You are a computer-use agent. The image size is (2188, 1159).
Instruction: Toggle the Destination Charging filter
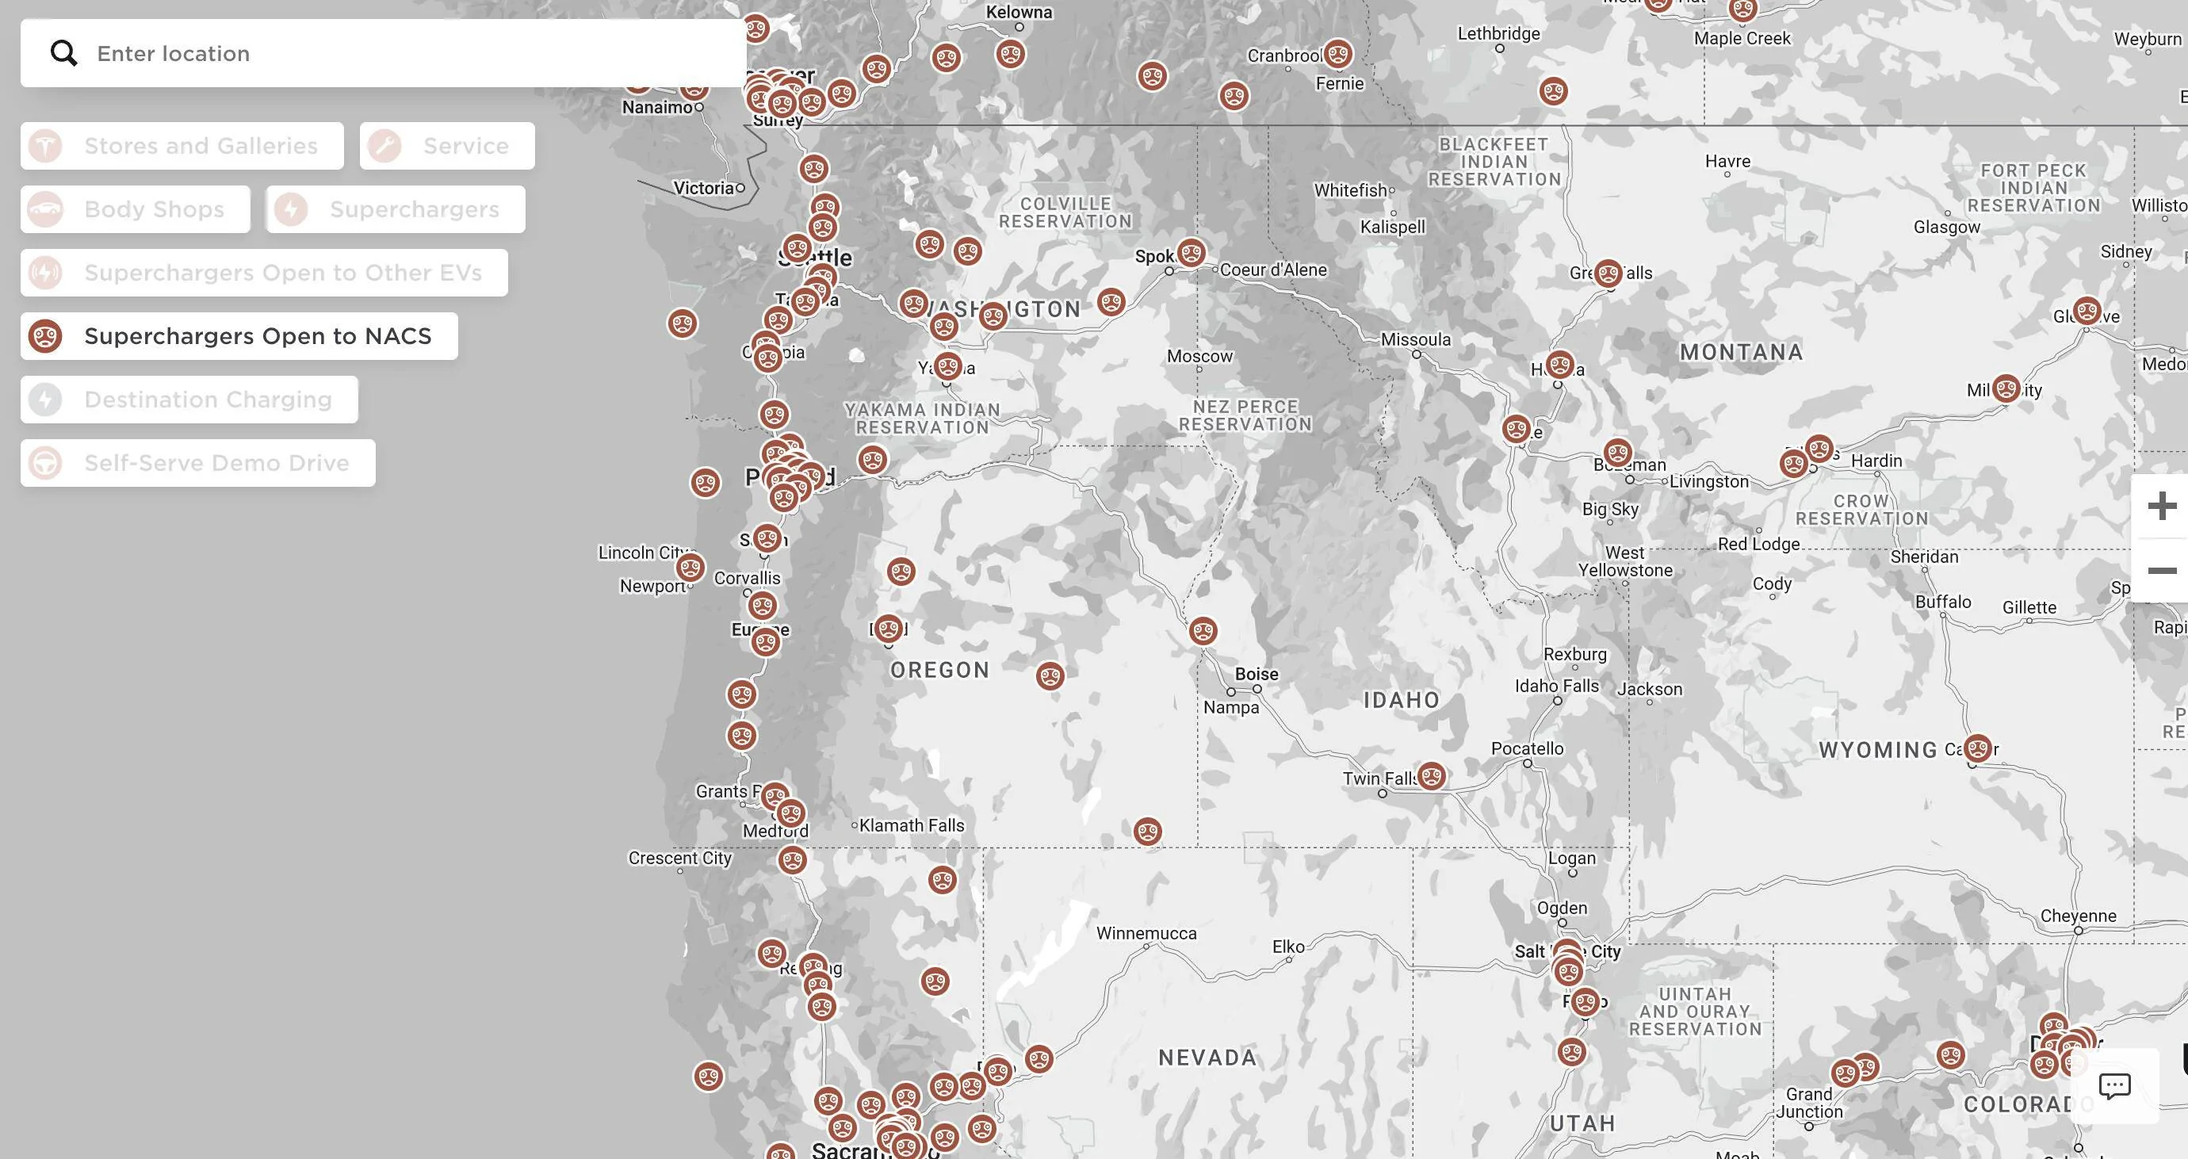[189, 400]
